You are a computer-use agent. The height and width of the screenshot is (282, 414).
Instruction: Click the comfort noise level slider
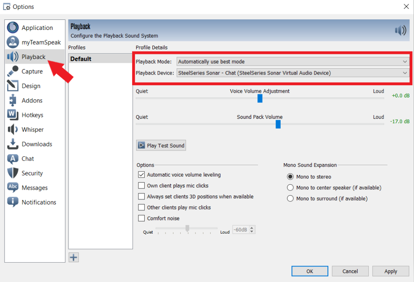[187, 228]
